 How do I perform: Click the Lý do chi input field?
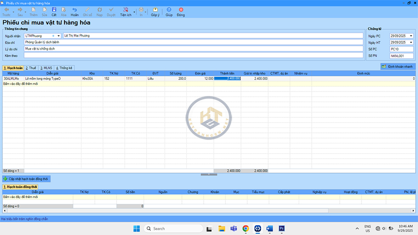coord(194,49)
